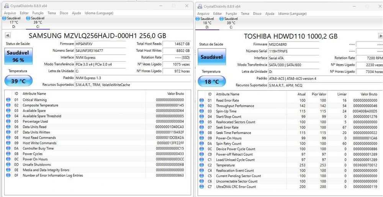The width and height of the screenshot is (383, 197).
Task: Click status orb for Unsafe Shutdowns
Action: tap(8, 165)
